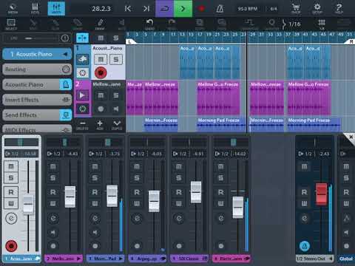
Task: Open the Transpose tool
Action: coord(249,24)
